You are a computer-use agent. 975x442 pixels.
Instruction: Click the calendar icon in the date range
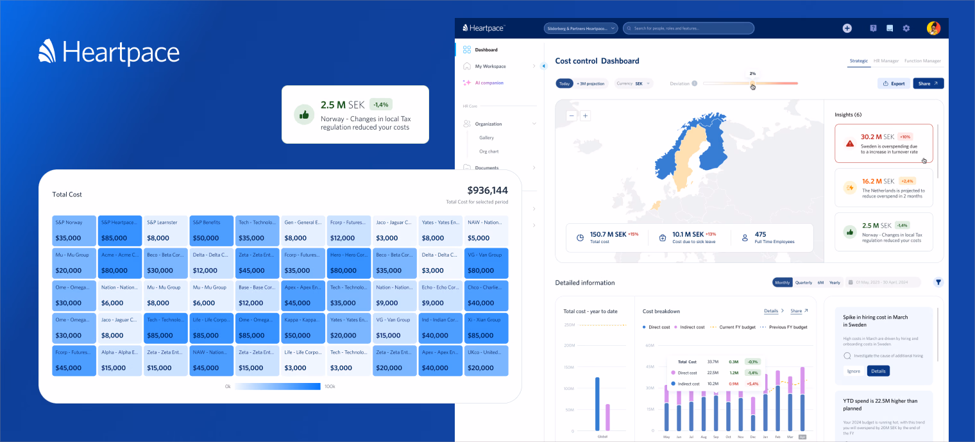click(x=851, y=282)
